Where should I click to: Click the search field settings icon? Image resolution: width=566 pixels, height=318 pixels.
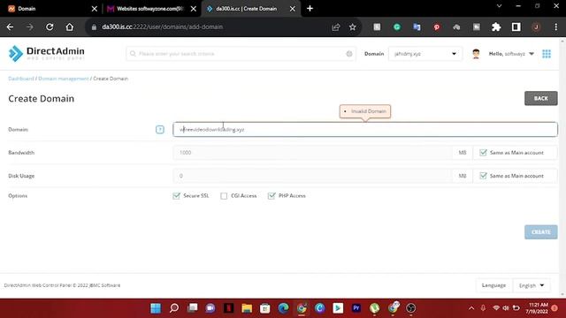[349, 54]
